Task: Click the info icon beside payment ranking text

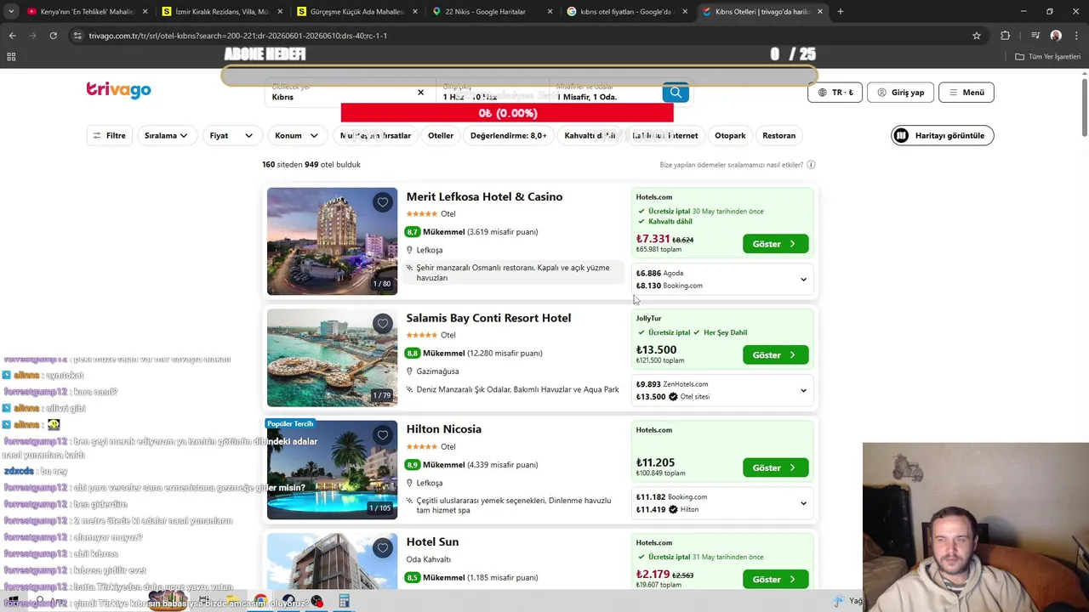Action: coord(811,165)
